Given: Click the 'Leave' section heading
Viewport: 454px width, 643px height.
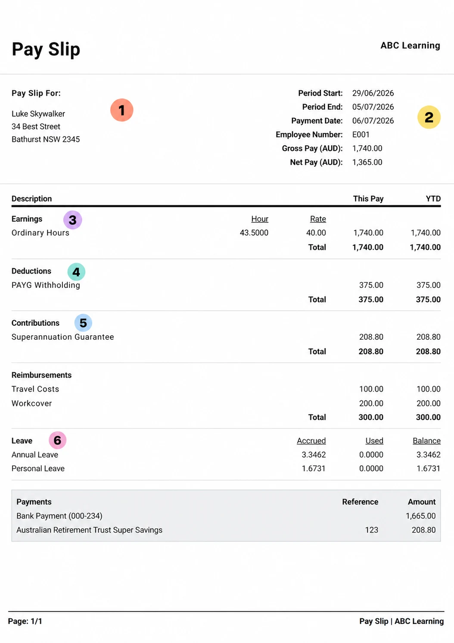Looking at the screenshot, I should coord(22,441).
